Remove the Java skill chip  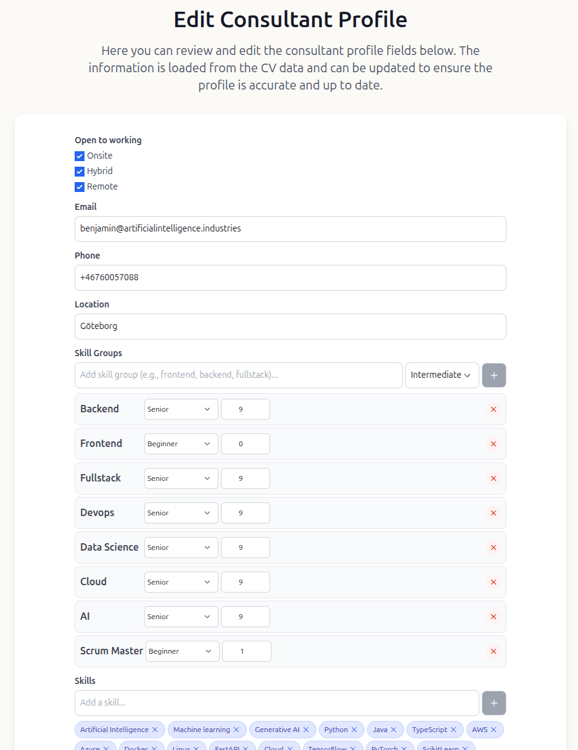394,729
